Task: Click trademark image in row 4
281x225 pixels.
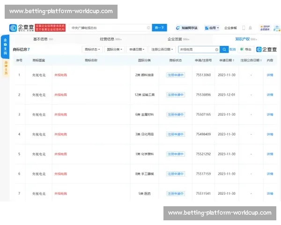Action: point(39,135)
